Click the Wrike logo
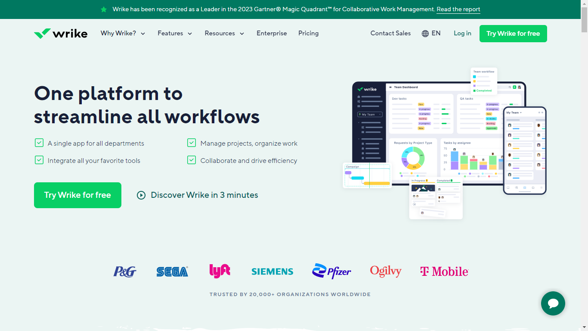Viewport: 588px width, 331px height. click(x=61, y=33)
